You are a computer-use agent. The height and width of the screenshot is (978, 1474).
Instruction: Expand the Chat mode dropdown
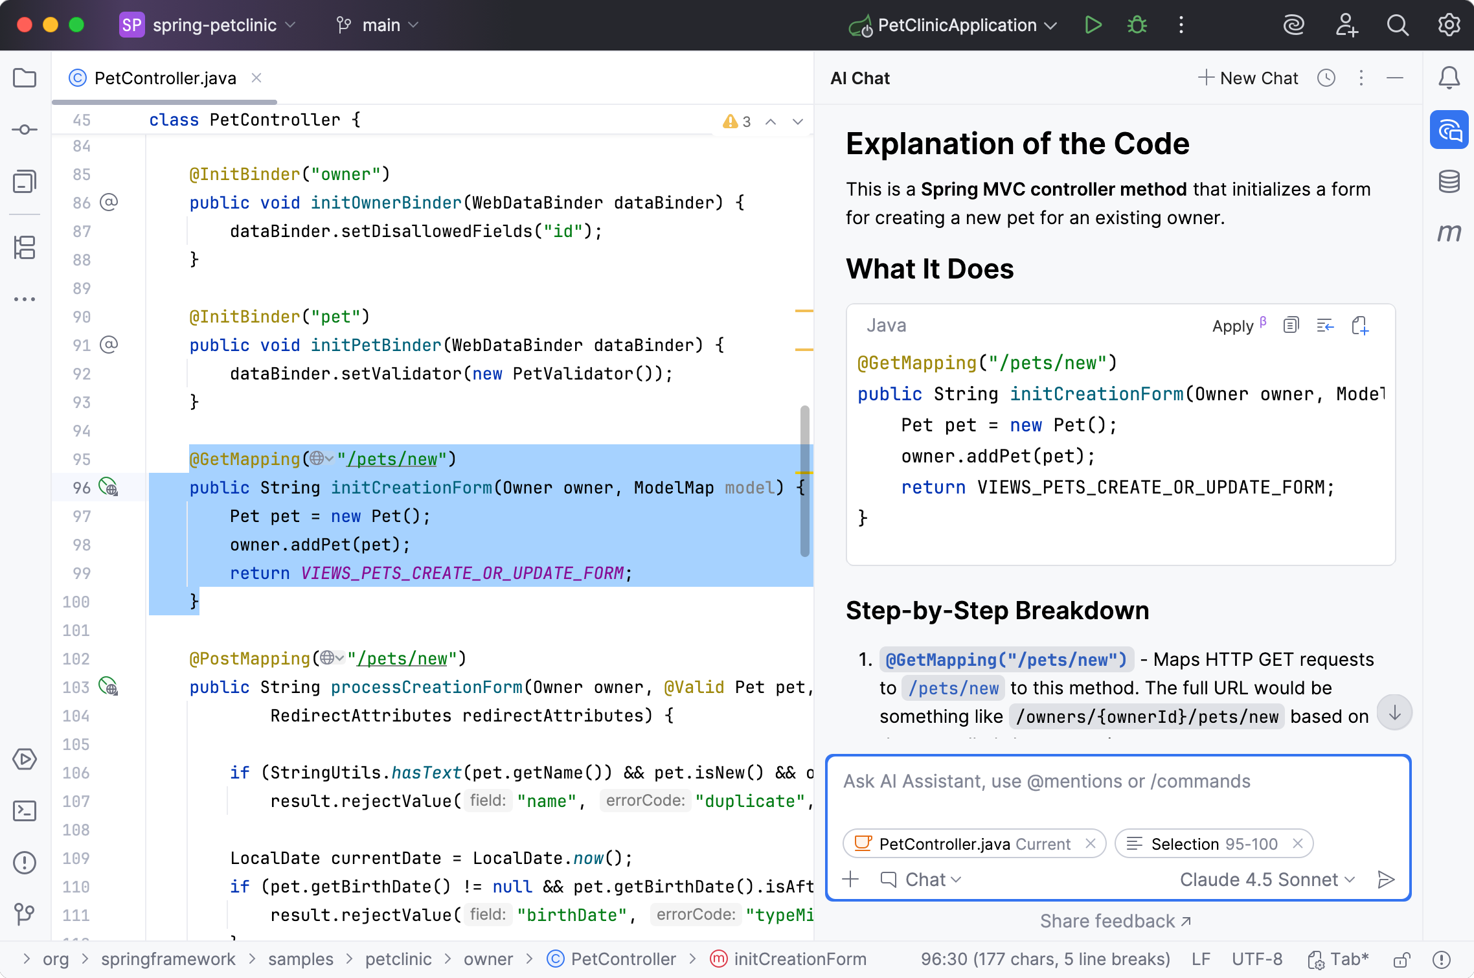(x=922, y=879)
